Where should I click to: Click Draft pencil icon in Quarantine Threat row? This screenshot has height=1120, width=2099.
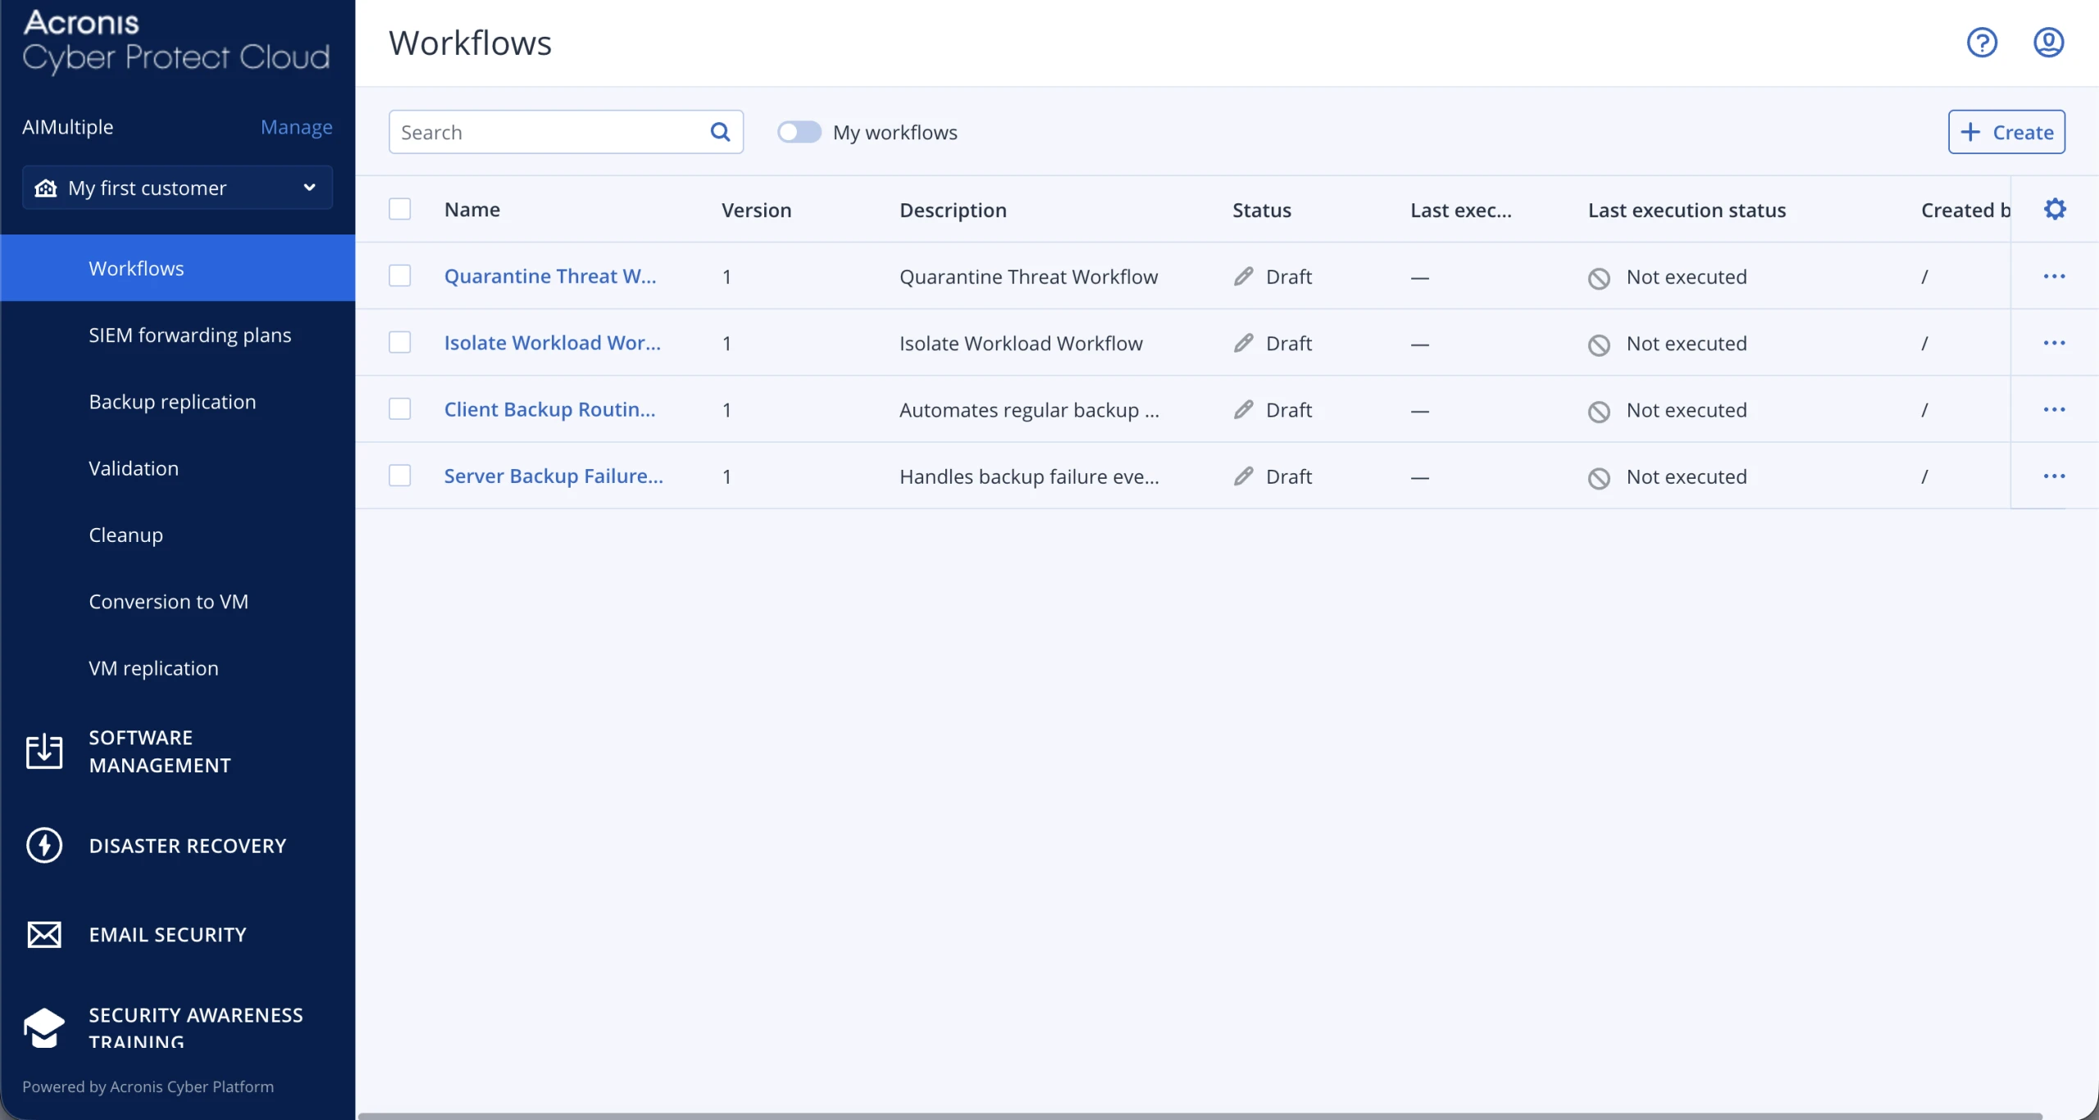point(1244,276)
